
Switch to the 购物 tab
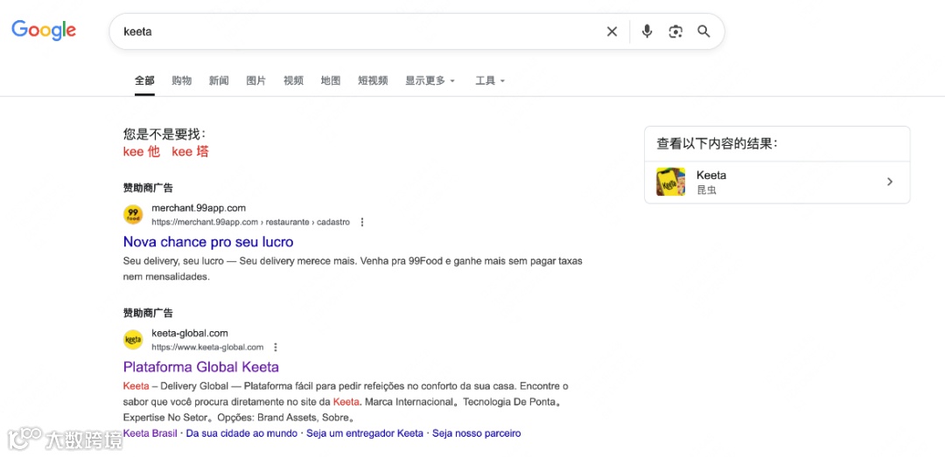click(181, 80)
